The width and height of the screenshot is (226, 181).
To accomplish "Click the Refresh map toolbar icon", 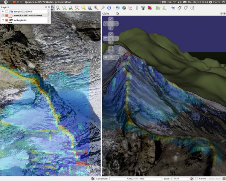I will coord(109,8).
